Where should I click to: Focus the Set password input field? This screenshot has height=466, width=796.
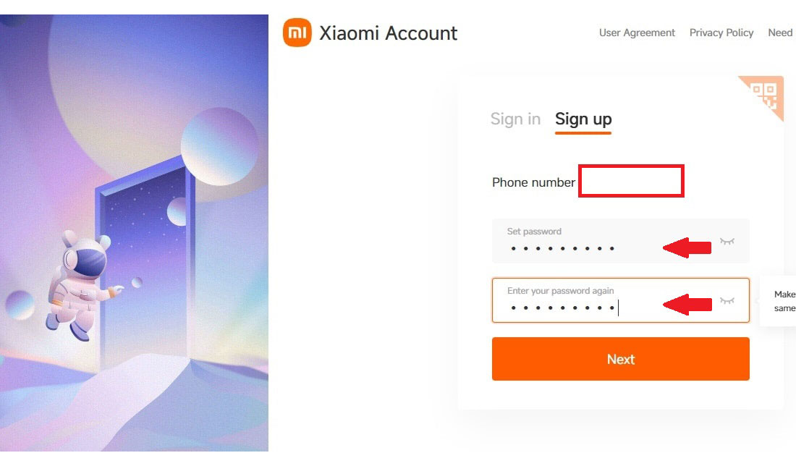(579, 247)
